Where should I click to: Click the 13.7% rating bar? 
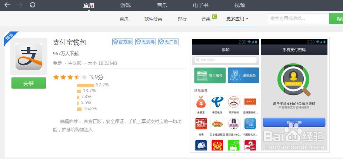click(79, 91)
